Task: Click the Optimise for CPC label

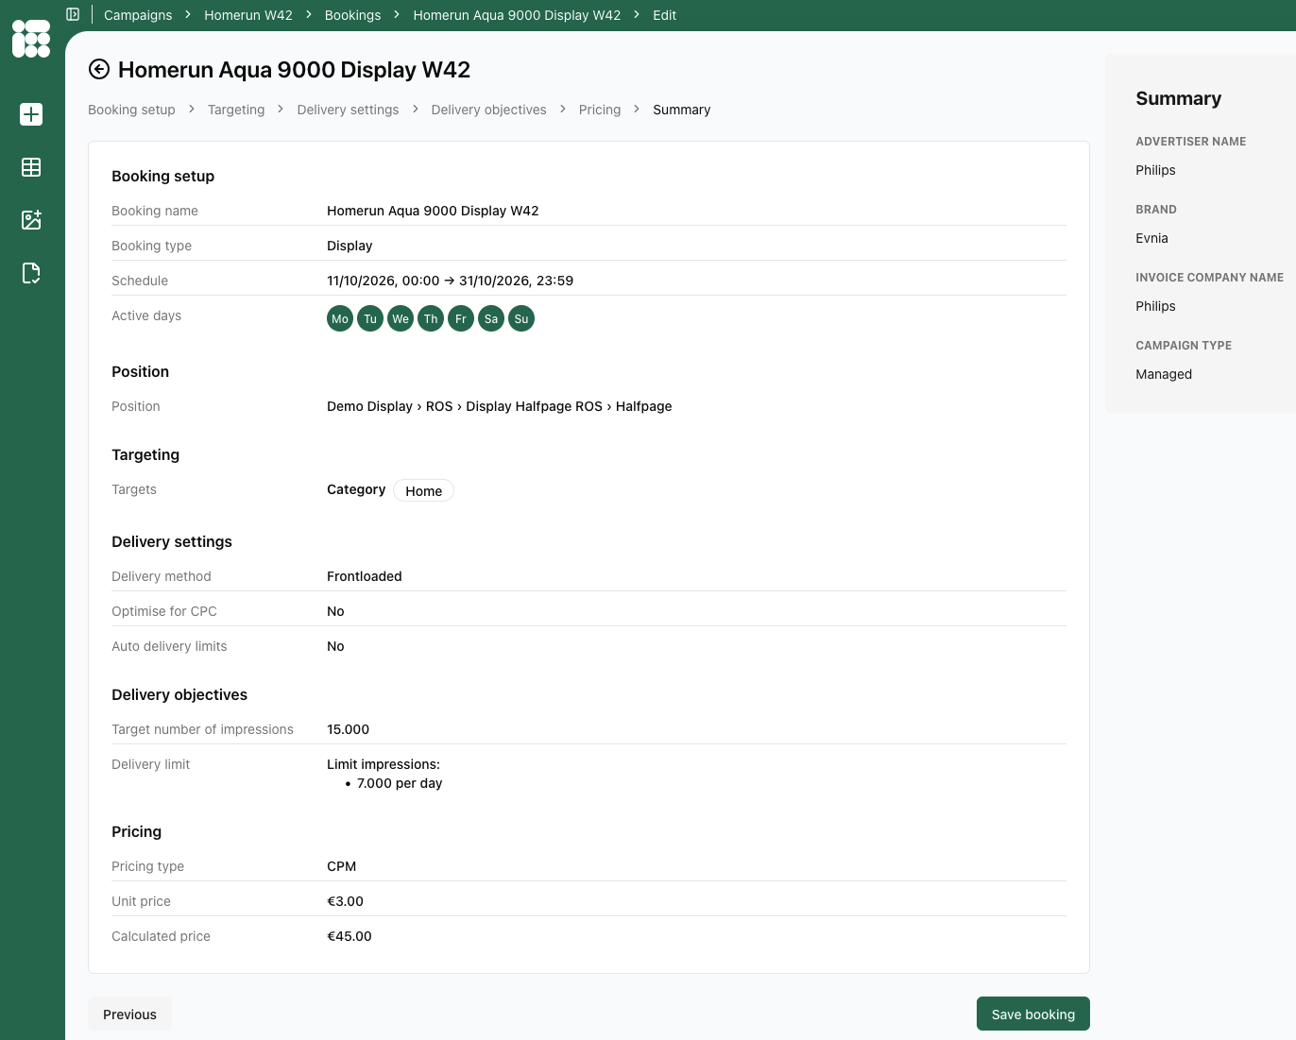Action: 164,611
